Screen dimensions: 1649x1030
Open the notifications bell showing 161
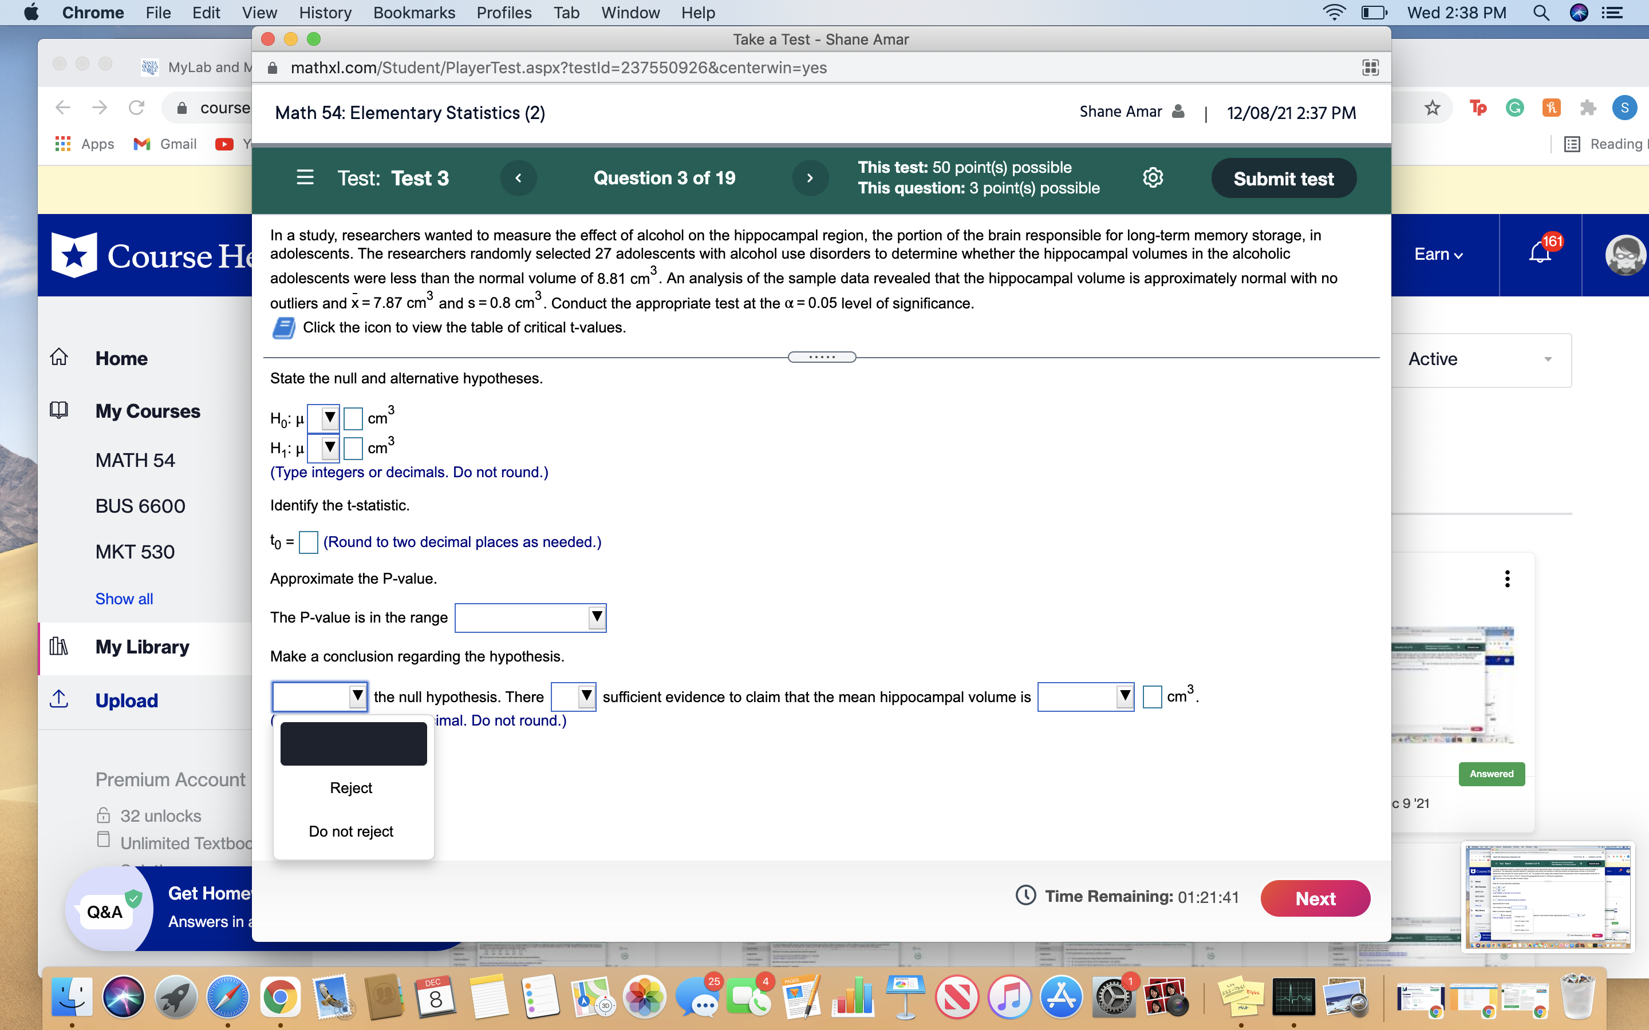pyautogui.click(x=1538, y=254)
